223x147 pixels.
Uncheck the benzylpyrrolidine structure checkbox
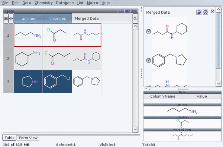point(148,60)
